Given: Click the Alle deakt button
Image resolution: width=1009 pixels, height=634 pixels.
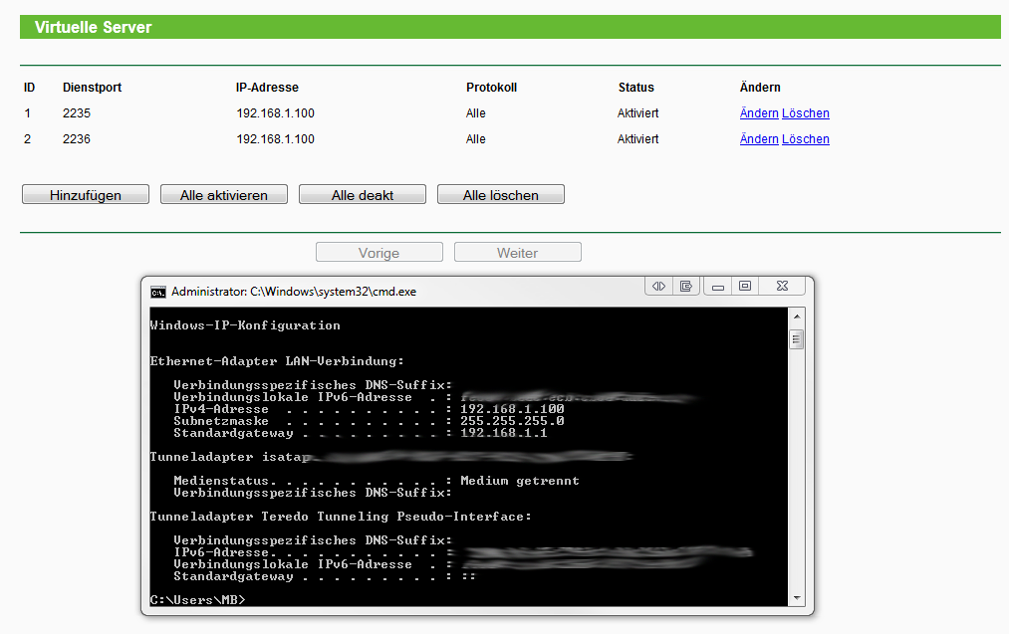Looking at the screenshot, I should pyautogui.click(x=363, y=195).
